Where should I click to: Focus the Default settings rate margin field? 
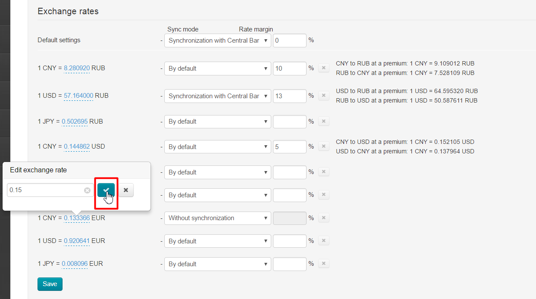coord(290,40)
